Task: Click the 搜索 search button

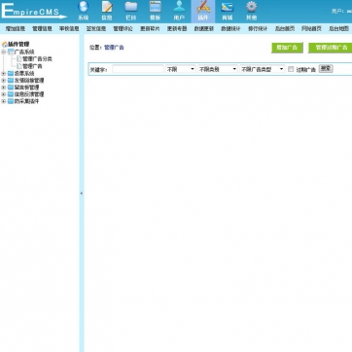Action: coord(326,68)
